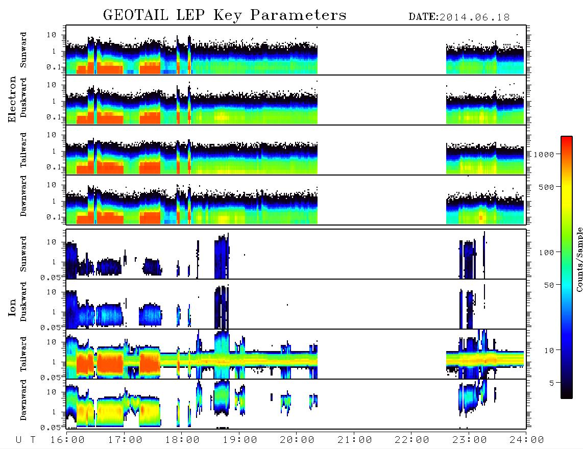Select the 24:00 time tick label
Screen dimensions: 583x449
click(x=527, y=440)
